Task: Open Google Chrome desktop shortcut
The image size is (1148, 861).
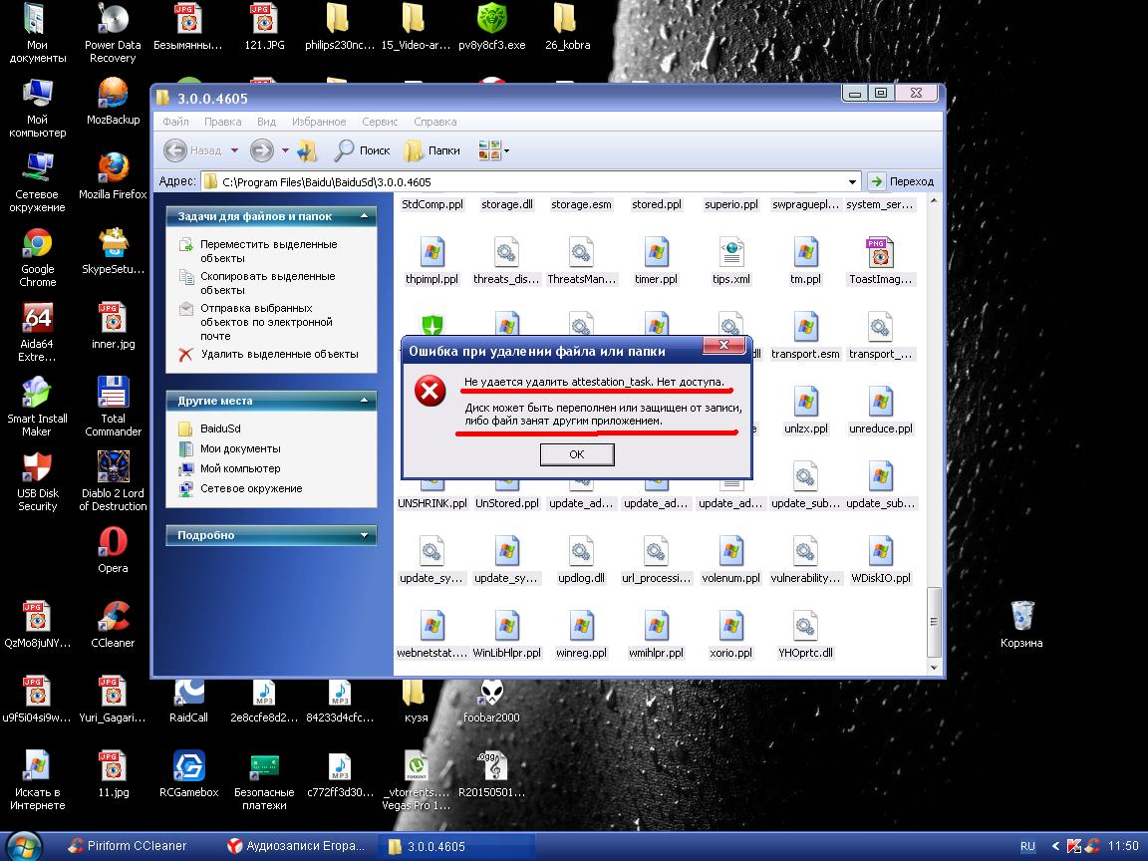Action: 37,257
